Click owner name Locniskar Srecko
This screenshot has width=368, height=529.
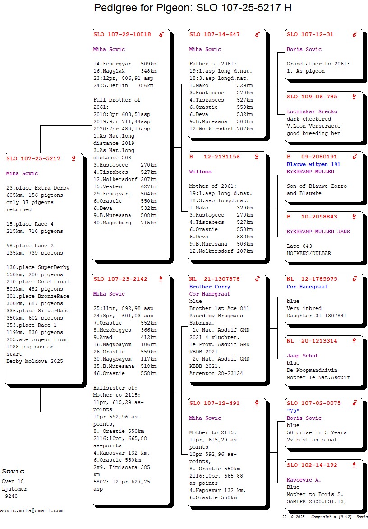click(312, 111)
